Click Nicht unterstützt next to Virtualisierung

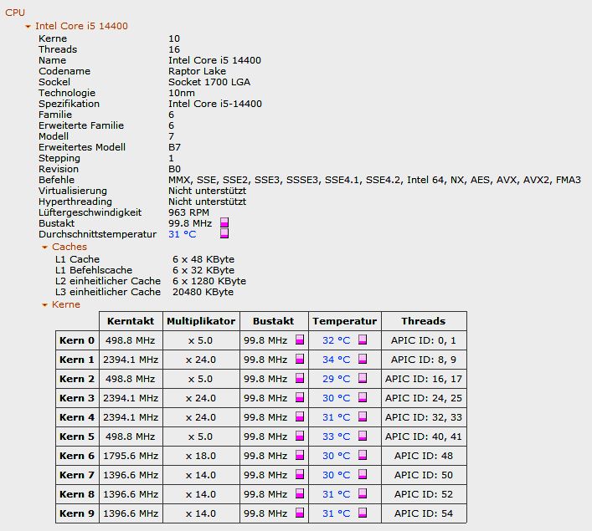coord(208,191)
